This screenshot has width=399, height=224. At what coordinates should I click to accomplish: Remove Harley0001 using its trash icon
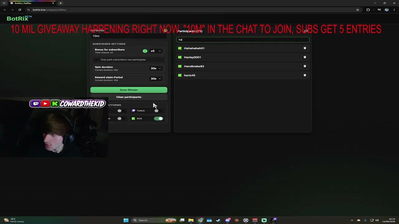click(305, 57)
